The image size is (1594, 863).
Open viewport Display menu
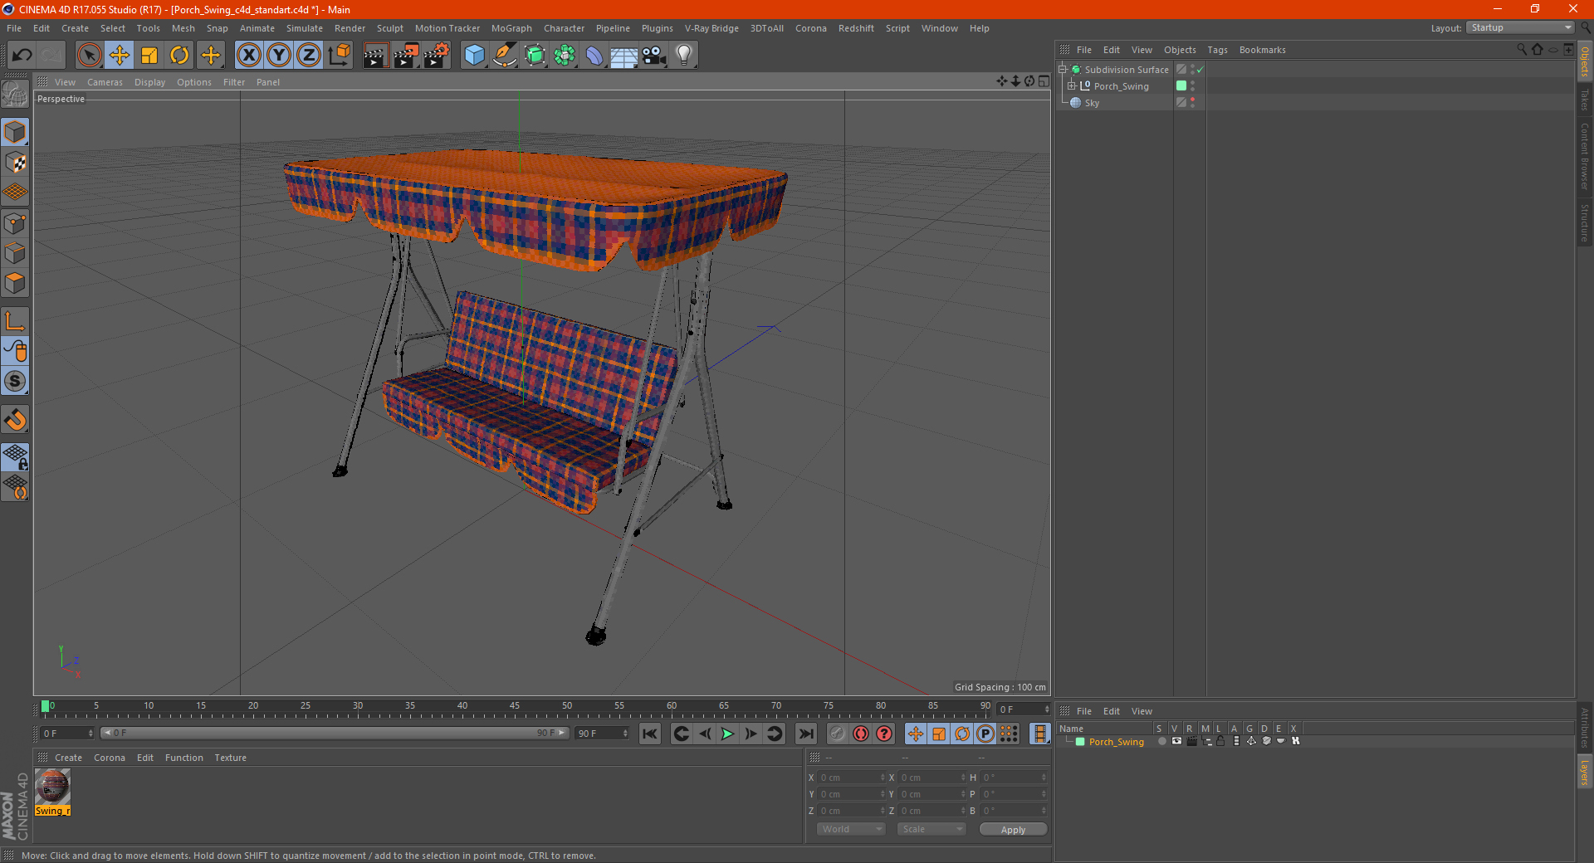point(149,82)
